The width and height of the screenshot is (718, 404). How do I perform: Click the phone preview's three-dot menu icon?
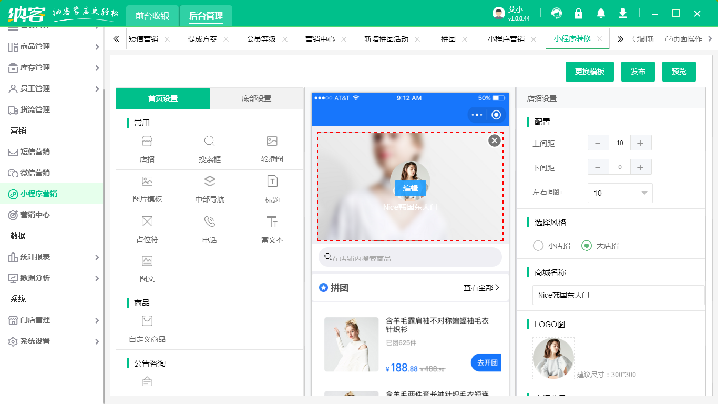pos(477,115)
